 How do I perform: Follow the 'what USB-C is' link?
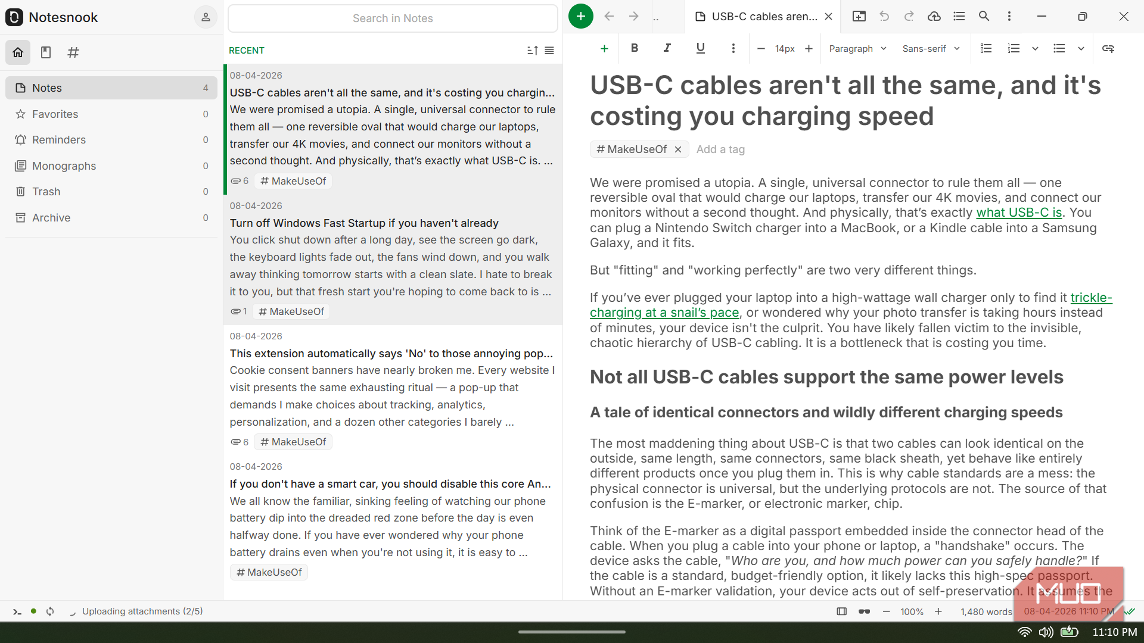(x=1019, y=213)
